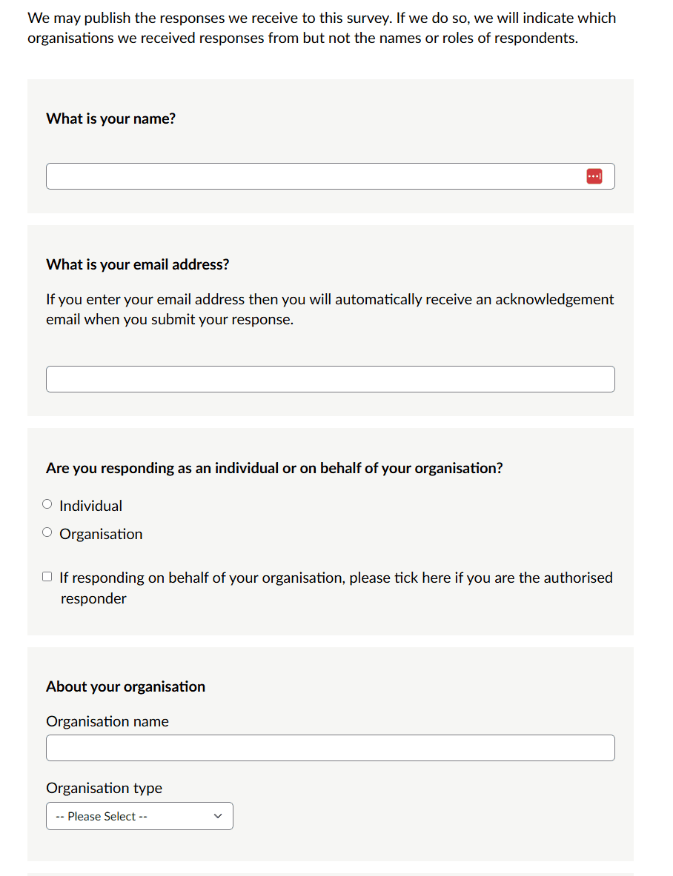Click the 'Organisation name' field label
Image resolution: width=673 pixels, height=876 pixels.
[x=107, y=721]
